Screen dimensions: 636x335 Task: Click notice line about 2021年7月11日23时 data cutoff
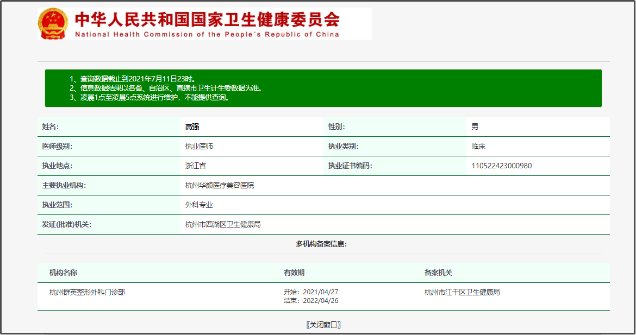coord(133,79)
